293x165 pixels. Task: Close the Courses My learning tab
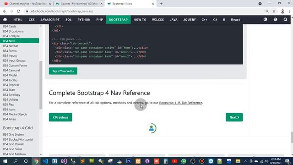[102, 4]
